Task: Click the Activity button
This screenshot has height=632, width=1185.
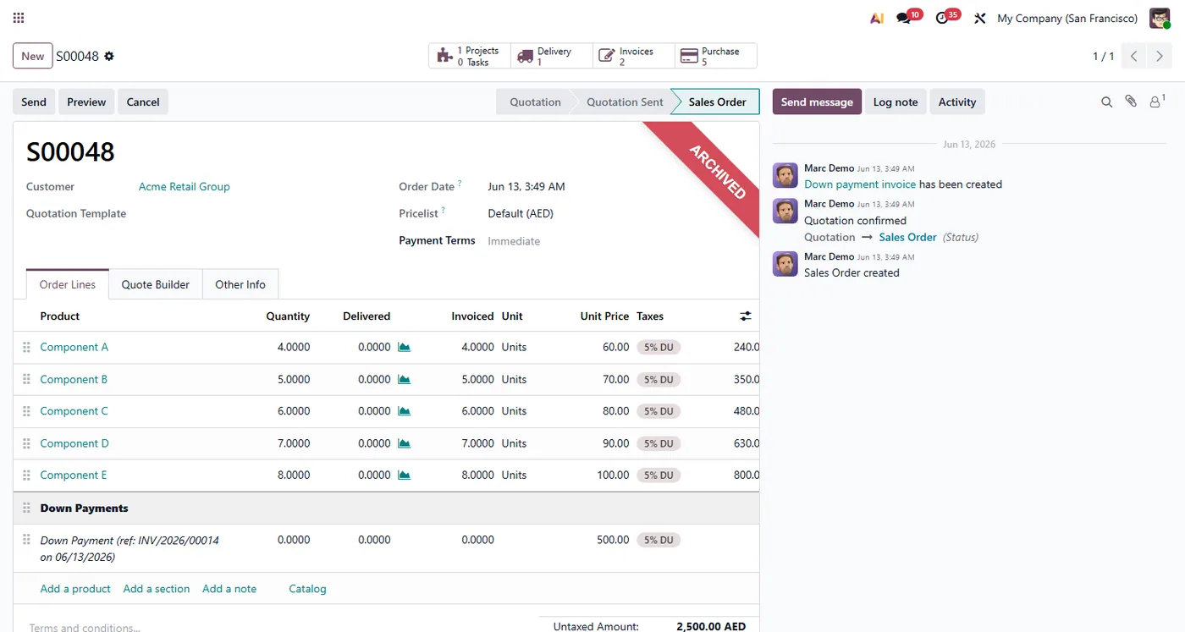Action: [x=957, y=102]
